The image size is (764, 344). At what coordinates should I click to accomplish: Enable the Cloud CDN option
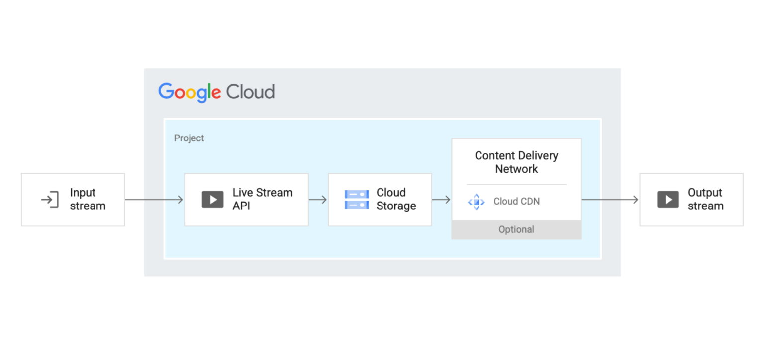click(516, 201)
